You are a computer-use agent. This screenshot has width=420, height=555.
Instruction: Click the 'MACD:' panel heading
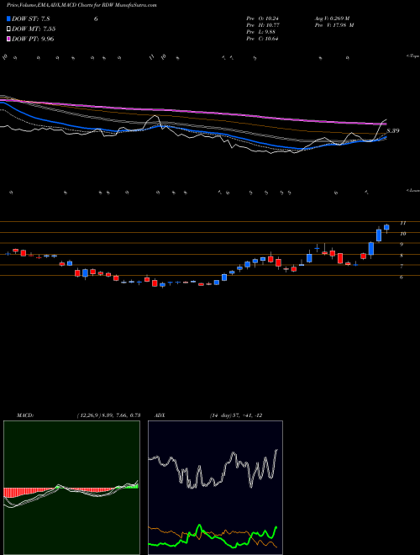pyautogui.click(x=25, y=415)
